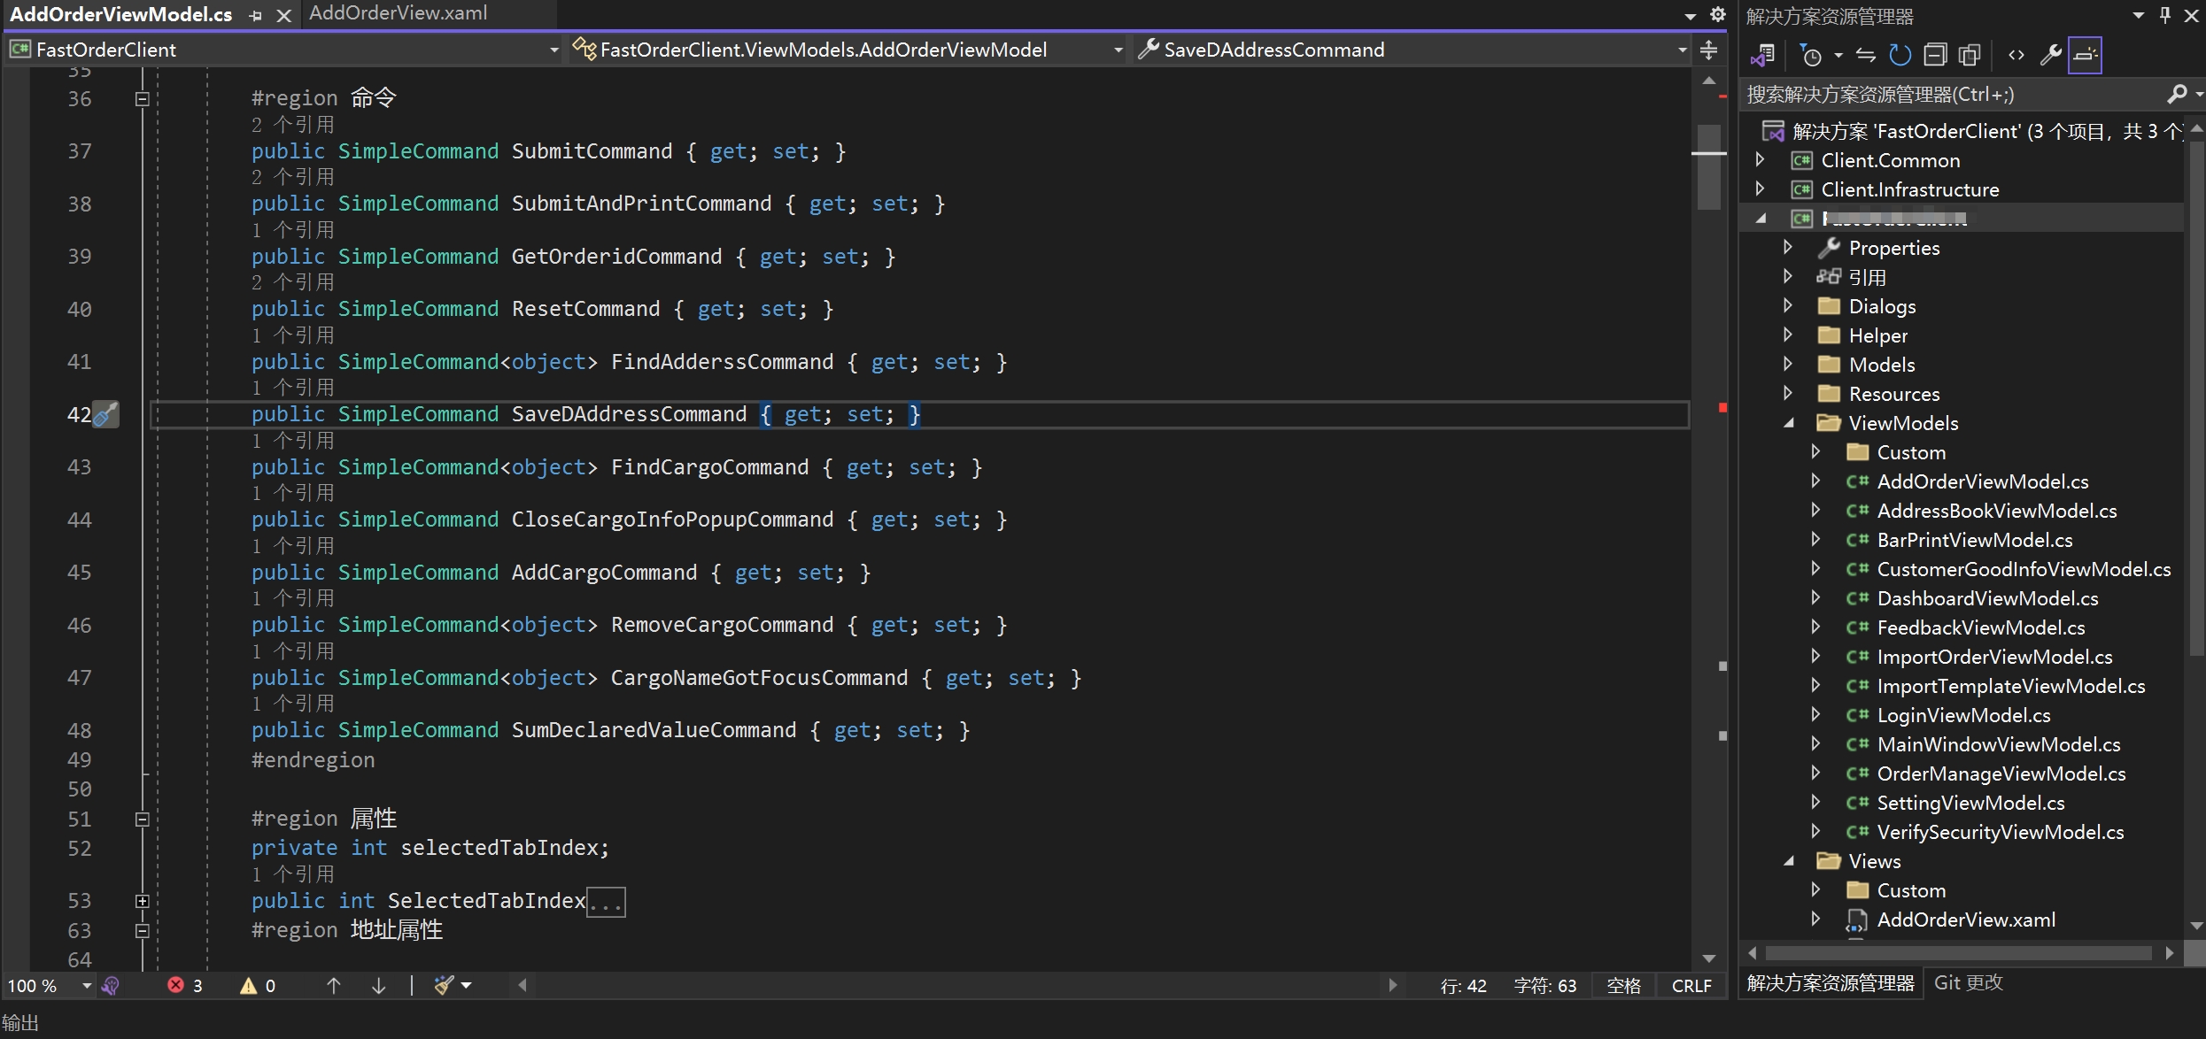Collapse the 命令 region on line 36
This screenshot has width=2206, height=1039.
pos(142,99)
